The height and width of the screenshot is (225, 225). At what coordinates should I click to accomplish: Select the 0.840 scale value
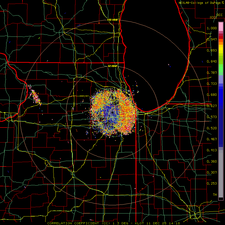click(x=212, y=61)
